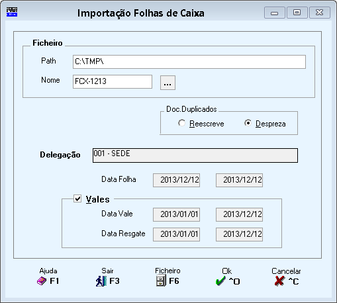
Task: Browse for file with the ellipsis button
Action: [168, 83]
